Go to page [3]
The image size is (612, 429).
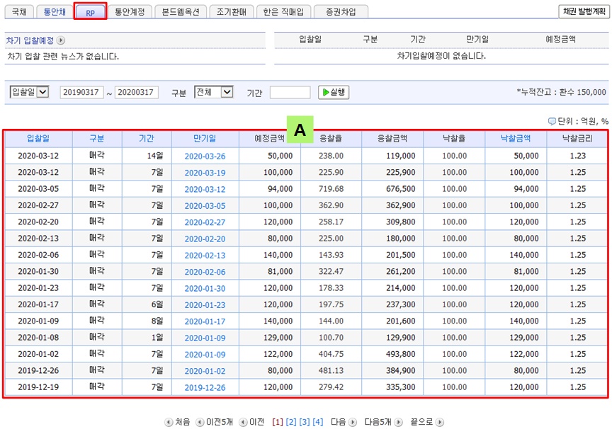[305, 422]
